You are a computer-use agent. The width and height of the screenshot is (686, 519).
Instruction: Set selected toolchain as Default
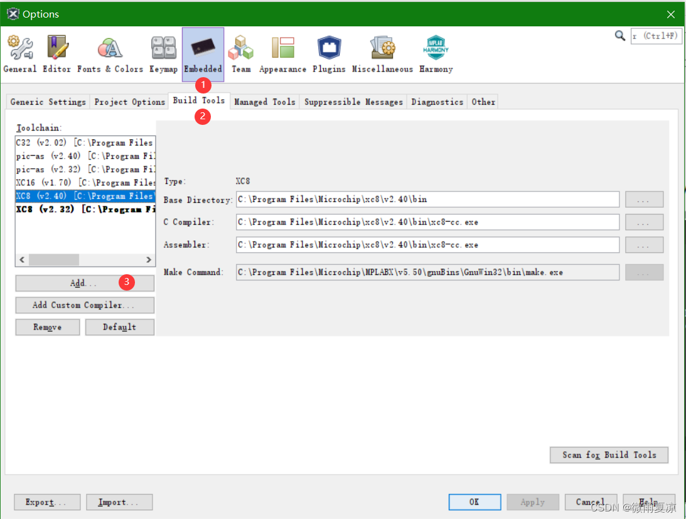(120, 327)
